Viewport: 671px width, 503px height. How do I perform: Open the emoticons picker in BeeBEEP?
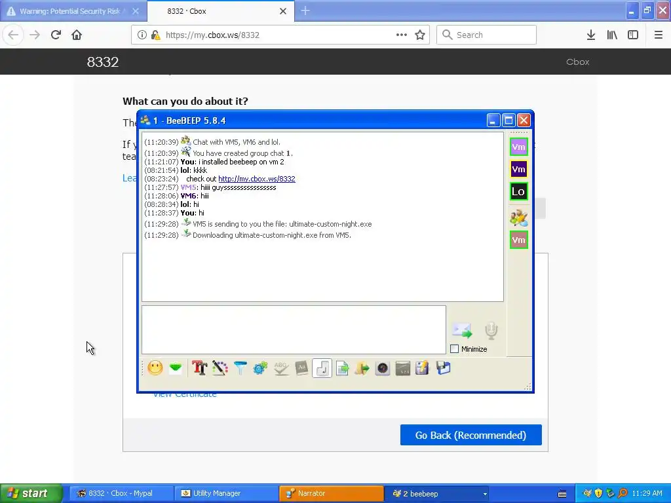pyautogui.click(x=155, y=368)
